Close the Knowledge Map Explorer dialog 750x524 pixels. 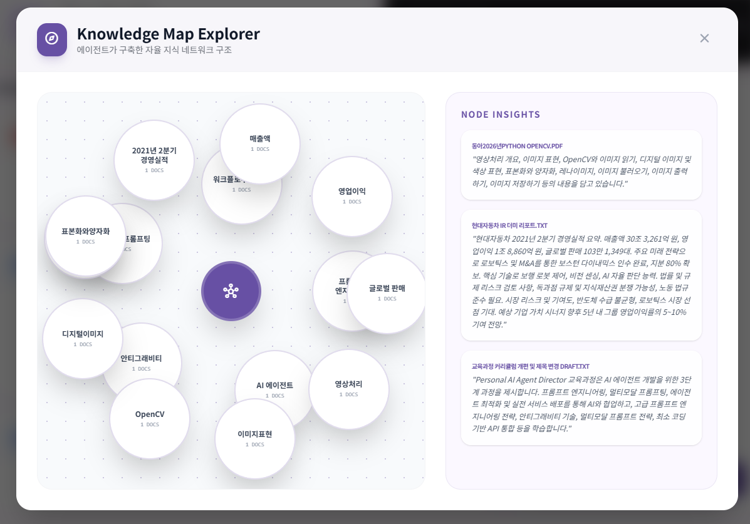click(704, 38)
